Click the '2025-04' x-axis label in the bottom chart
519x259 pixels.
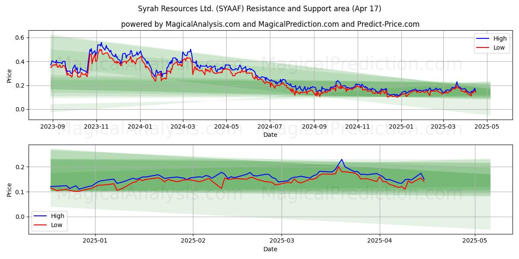click(x=380, y=242)
